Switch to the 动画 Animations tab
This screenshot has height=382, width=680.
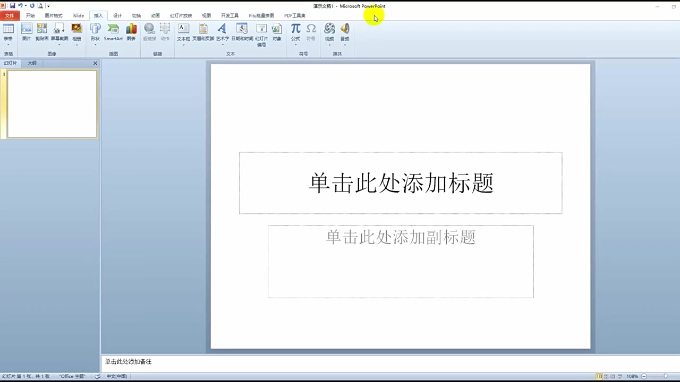(x=155, y=16)
